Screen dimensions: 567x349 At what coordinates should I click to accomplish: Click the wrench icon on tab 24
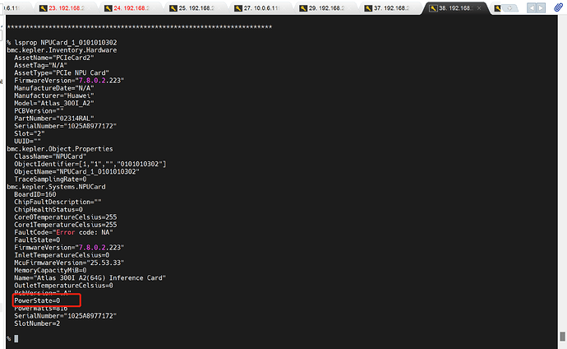click(108, 8)
